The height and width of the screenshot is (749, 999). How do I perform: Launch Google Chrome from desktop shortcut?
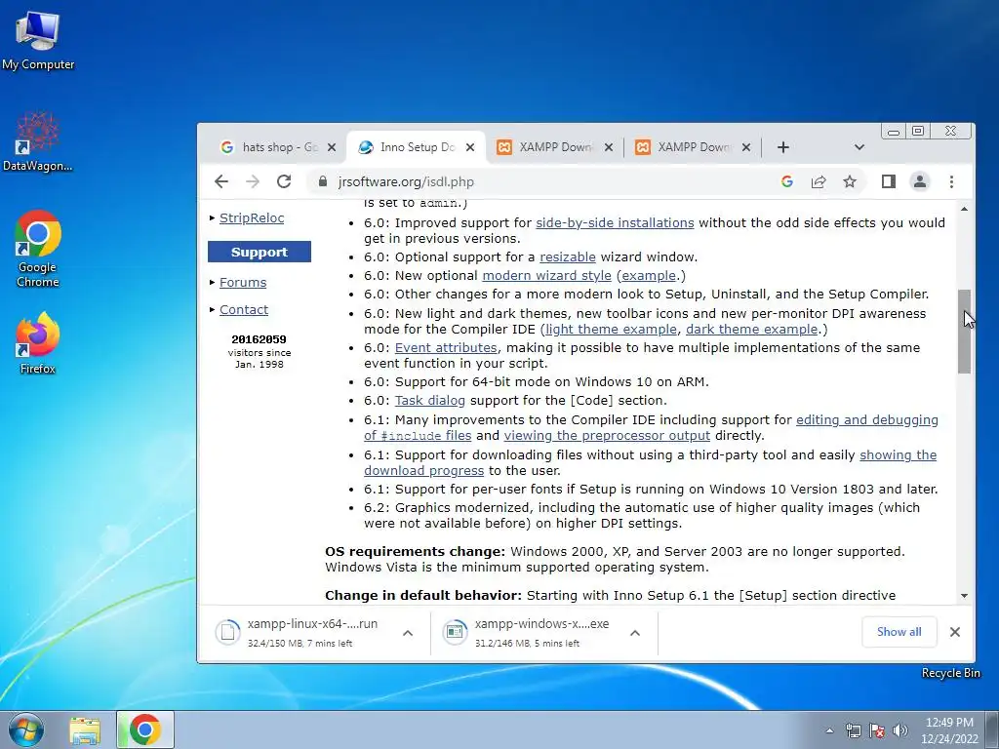point(38,249)
